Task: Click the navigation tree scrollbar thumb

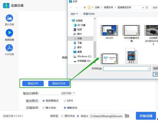Action: pos(95,50)
